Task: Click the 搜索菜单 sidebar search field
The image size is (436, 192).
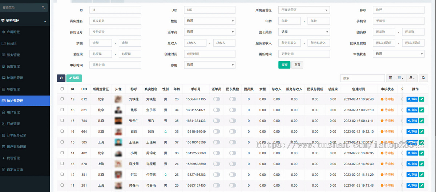Action: pyautogui.click(x=21, y=7)
